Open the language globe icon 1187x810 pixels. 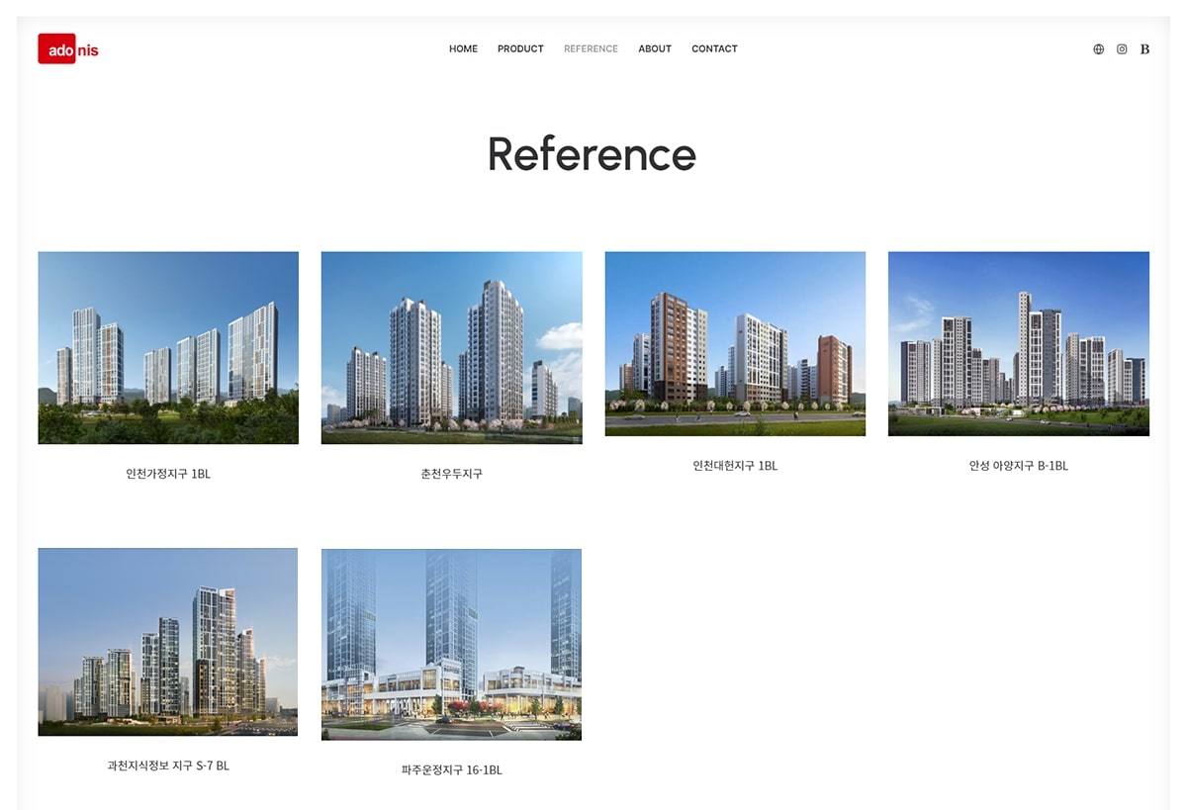tap(1098, 49)
